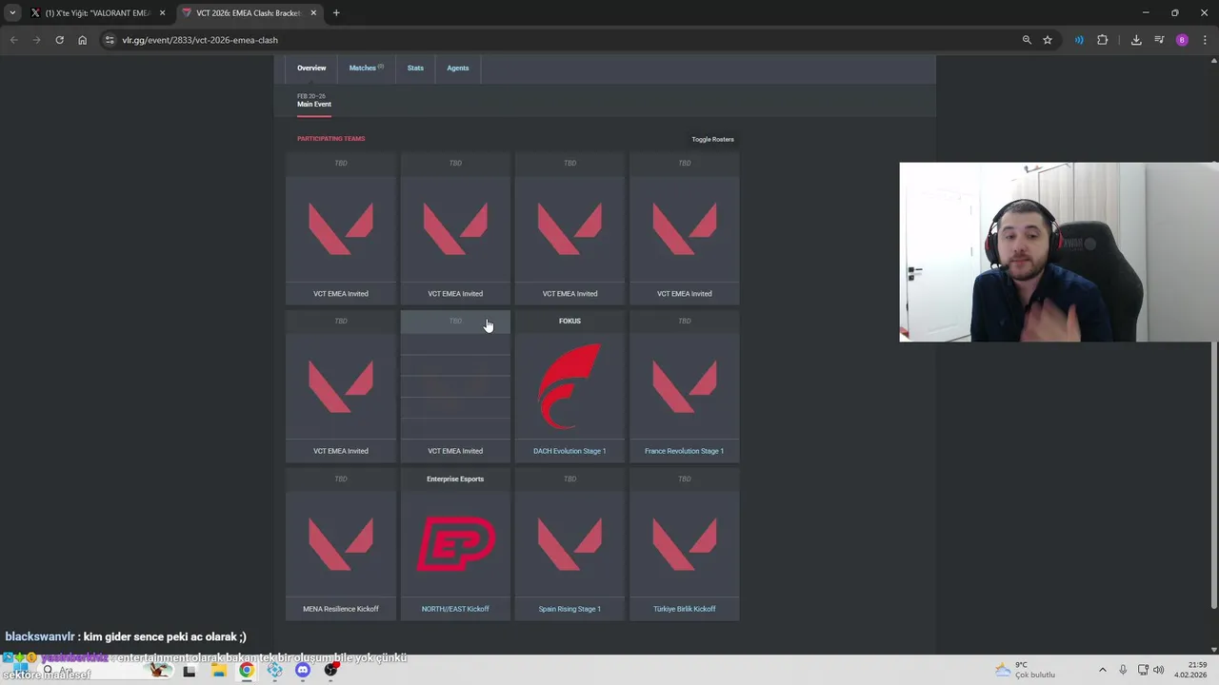Click the zoom magnifier icon in address bar
1219x685 pixels.
tap(1027, 40)
